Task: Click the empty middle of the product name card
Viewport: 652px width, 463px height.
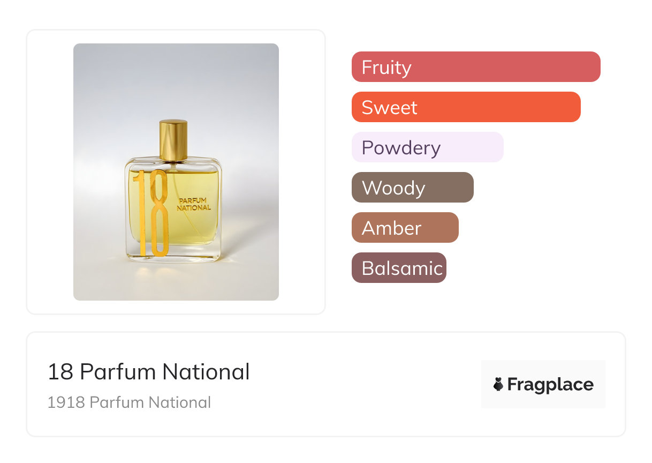Action: [x=364, y=385]
